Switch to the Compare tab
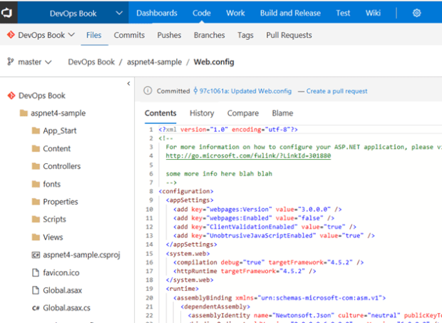Viewport: 442px width, 323px height. point(242,113)
